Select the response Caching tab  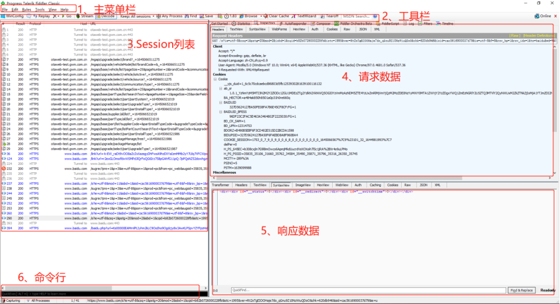pos(375,185)
